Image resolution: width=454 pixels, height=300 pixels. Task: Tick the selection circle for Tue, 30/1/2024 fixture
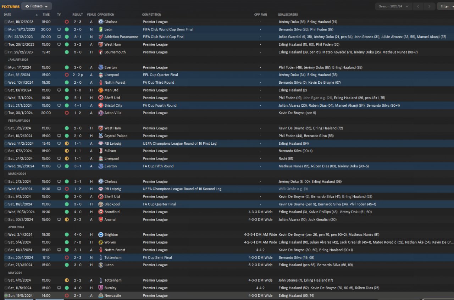point(6,113)
